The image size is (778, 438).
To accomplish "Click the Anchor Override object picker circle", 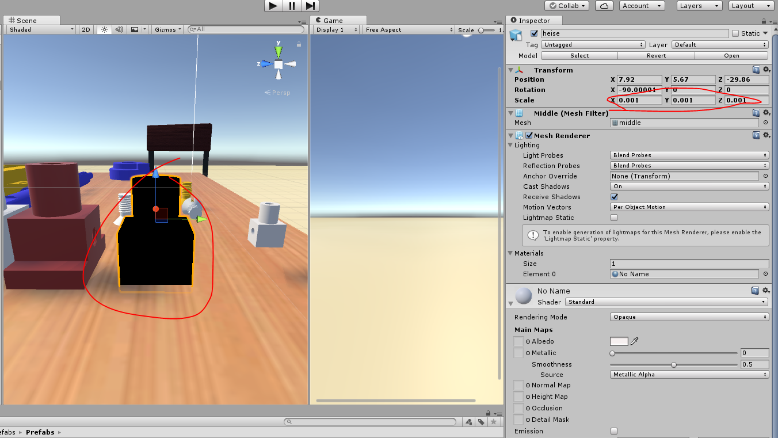I will pyautogui.click(x=765, y=176).
